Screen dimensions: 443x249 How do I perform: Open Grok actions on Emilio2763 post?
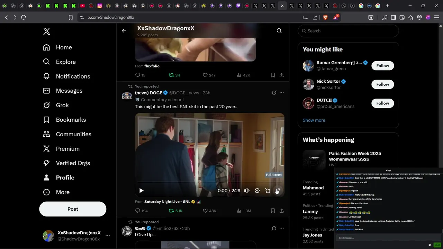pos(274,228)
